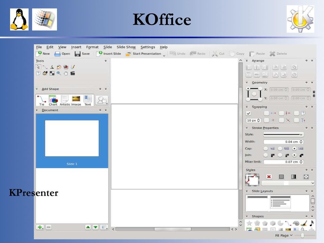Move slide up with green up arrow

tap(88, 227)
